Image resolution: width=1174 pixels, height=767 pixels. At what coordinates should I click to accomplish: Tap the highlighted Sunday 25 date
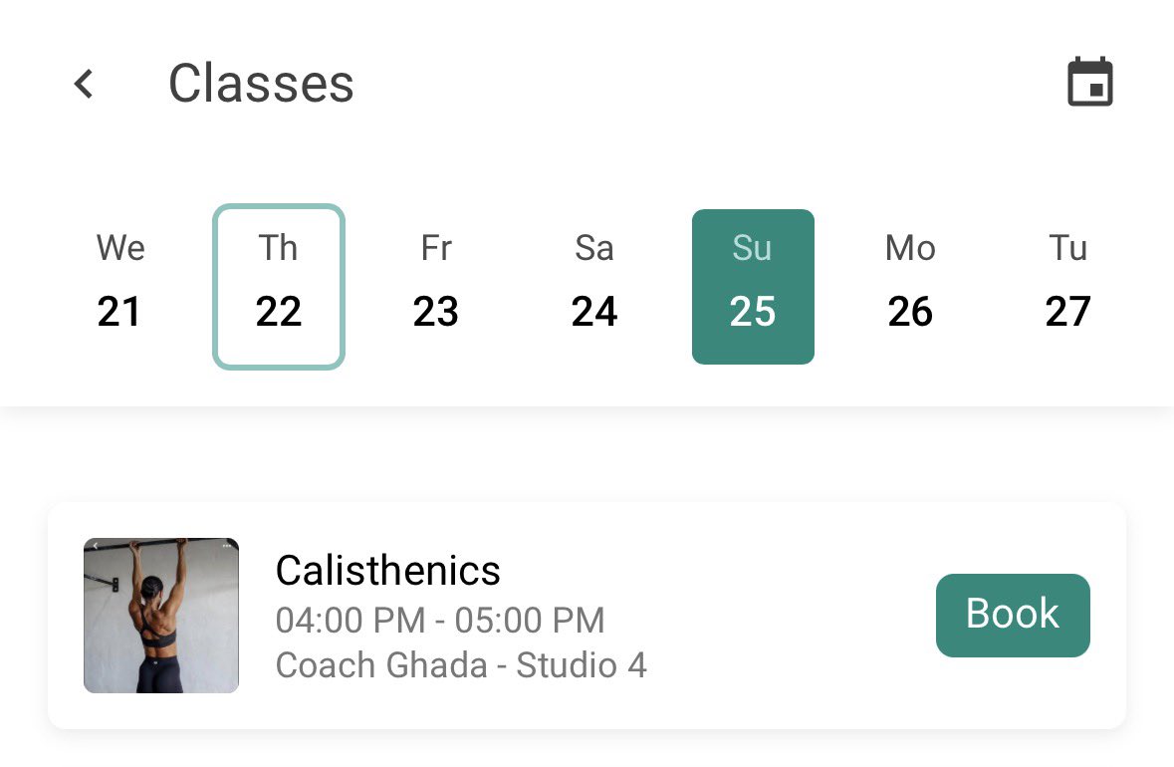[x=753, y=287]
